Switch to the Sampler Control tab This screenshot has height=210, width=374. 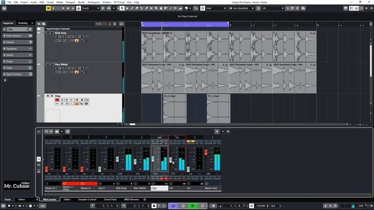click(87, 199)
